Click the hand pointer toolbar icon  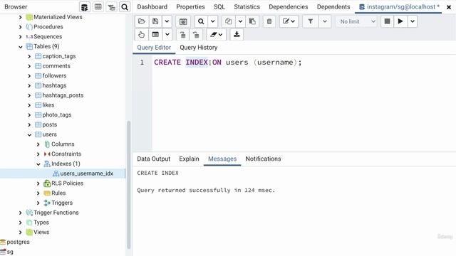(x=142, y=35)
